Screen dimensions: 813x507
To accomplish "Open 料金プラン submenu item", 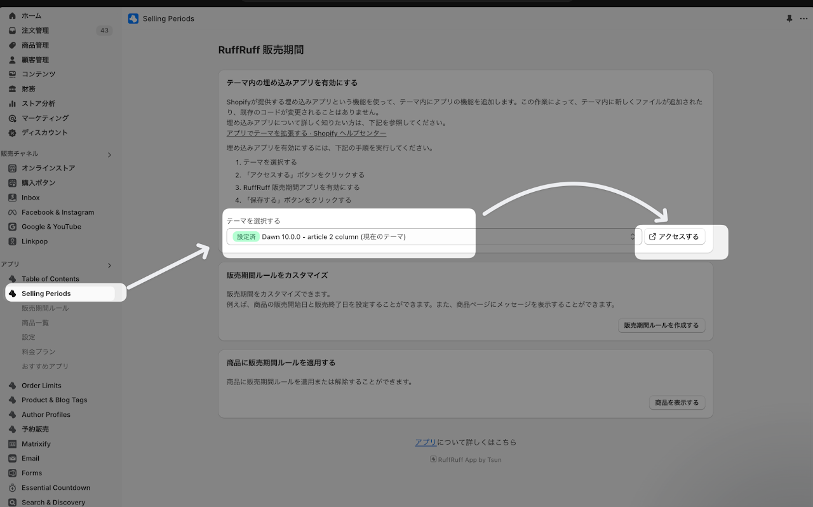I will (39, 352).
